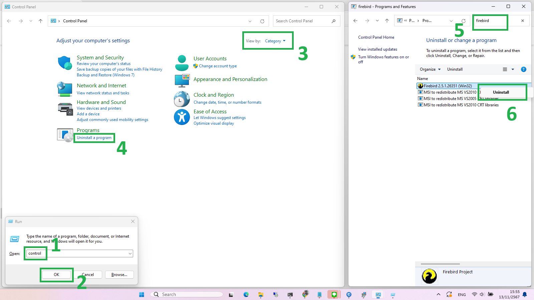534x300 pixels.
Task: Click the Uninstall a program link
Action: tap(94, 138)
